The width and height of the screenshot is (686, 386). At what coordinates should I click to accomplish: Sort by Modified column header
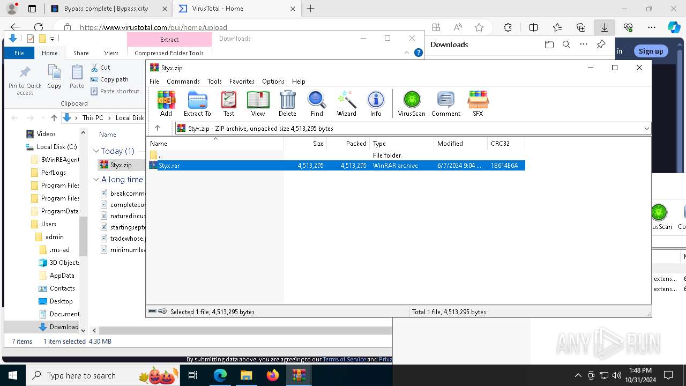[x=461, y=144]
